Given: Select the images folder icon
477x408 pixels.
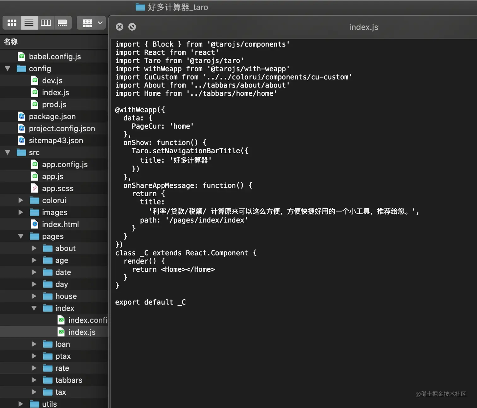Looking at the screenshot, I should click(35, 212).
